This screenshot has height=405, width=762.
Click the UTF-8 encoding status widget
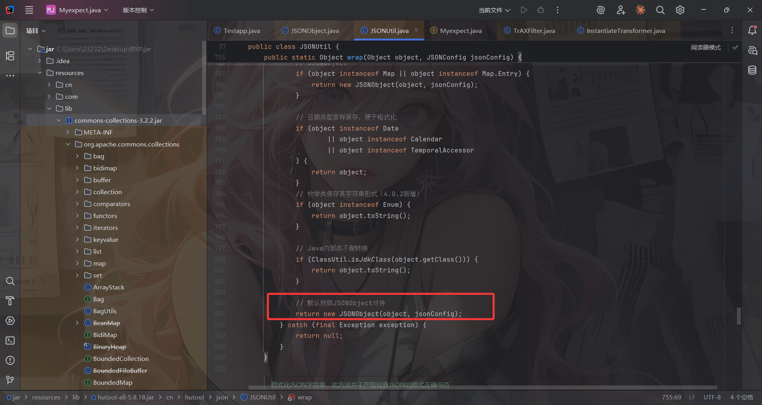coord(712,397)
